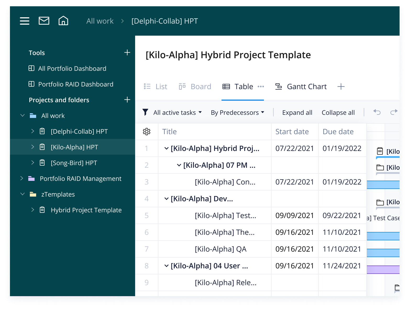
Task: Collapse row 8 [Kilo-Alpha] 04 User
Action: pyautogui.click(x=166, y=266)
